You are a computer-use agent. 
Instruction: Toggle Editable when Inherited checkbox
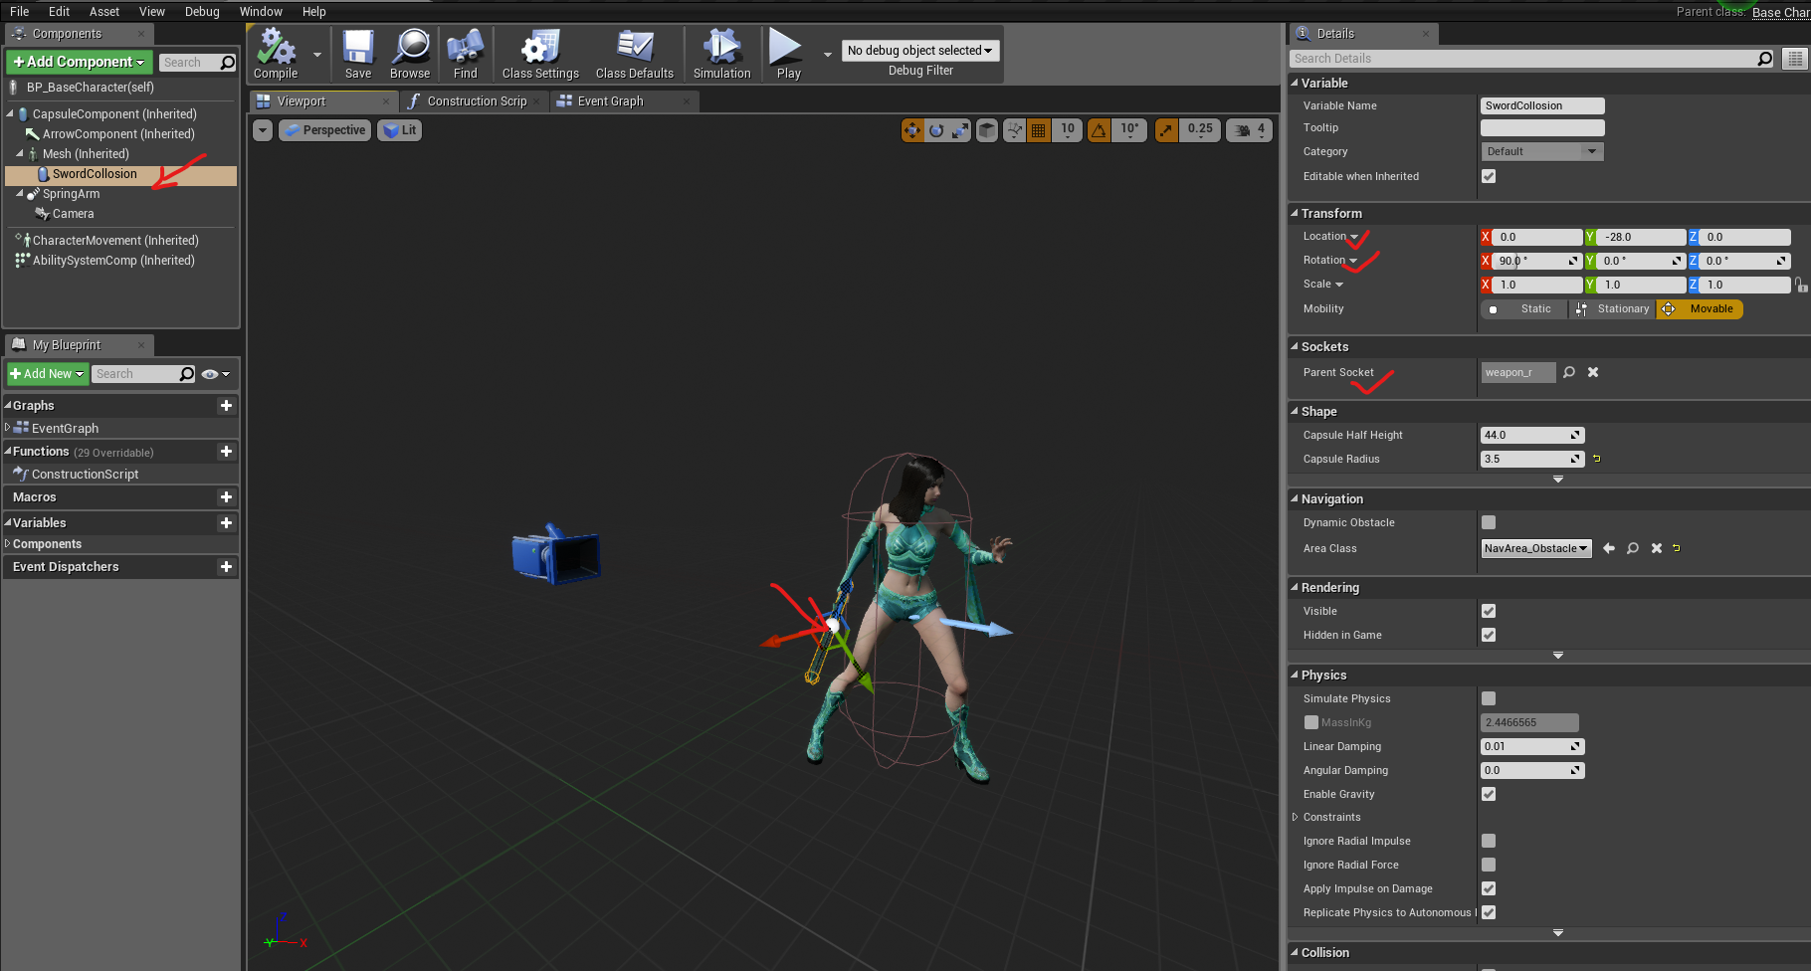point(1489,176)
